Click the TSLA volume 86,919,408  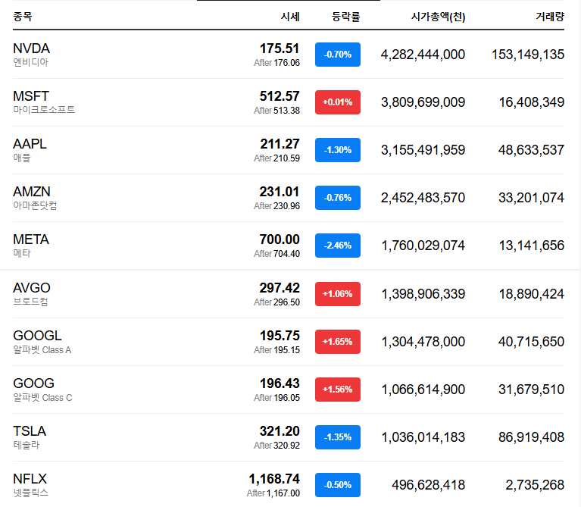point(531,438)
